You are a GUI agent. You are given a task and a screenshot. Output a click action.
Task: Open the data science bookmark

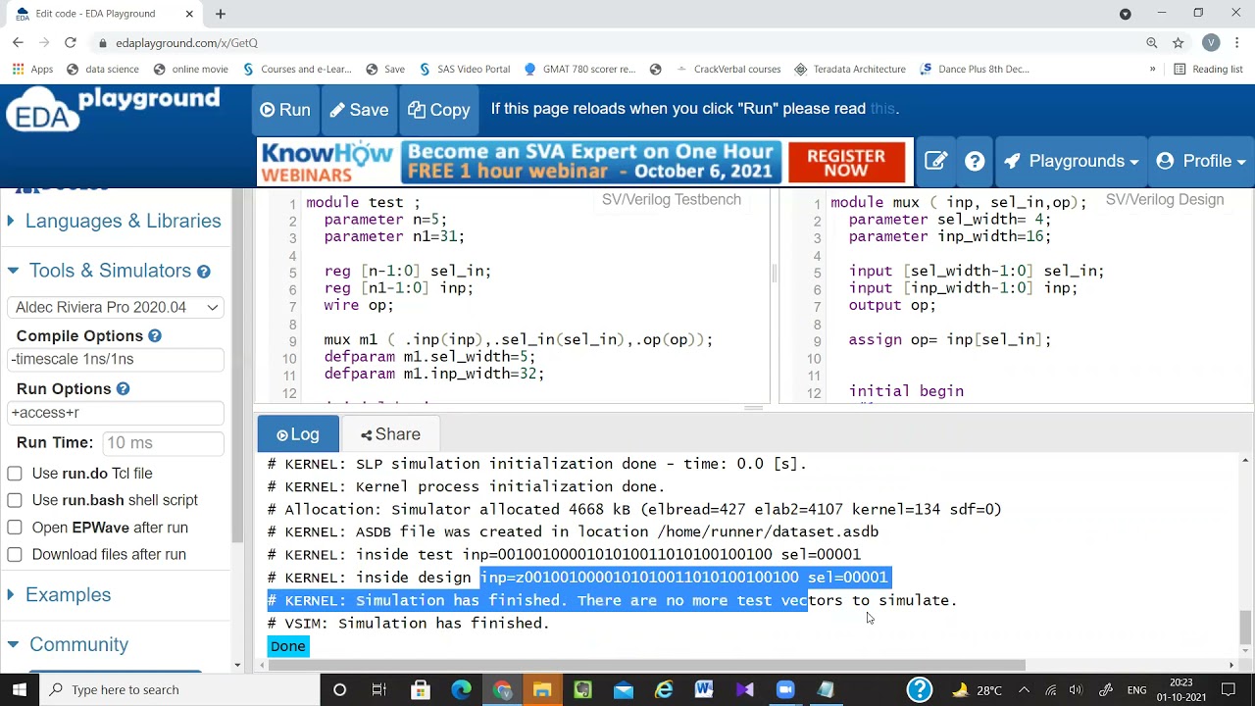[103, 70]
